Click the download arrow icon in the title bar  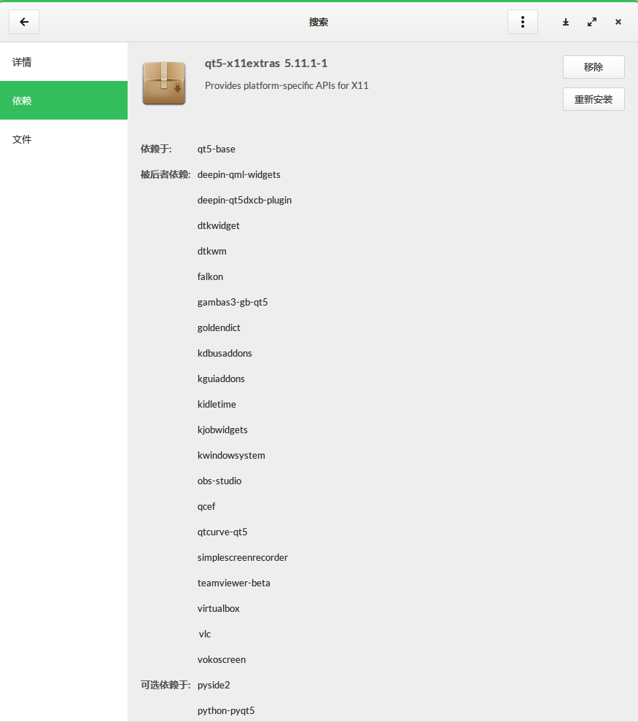coord(566,22)
